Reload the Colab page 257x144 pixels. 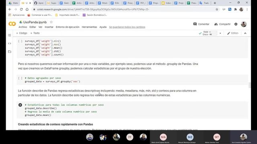21,9
